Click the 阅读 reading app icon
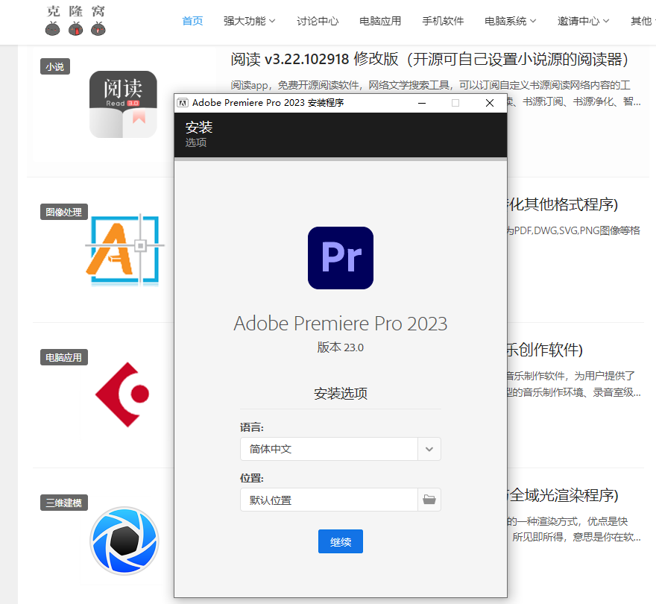The width and height of the screenshot is (656, 604). click(123, 104)
